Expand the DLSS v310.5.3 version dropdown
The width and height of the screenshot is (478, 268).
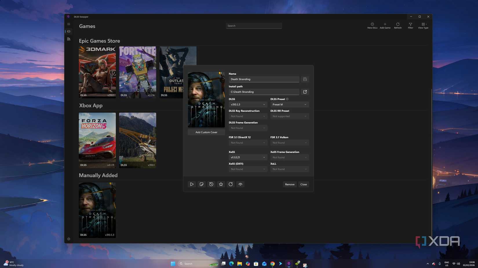248,105
